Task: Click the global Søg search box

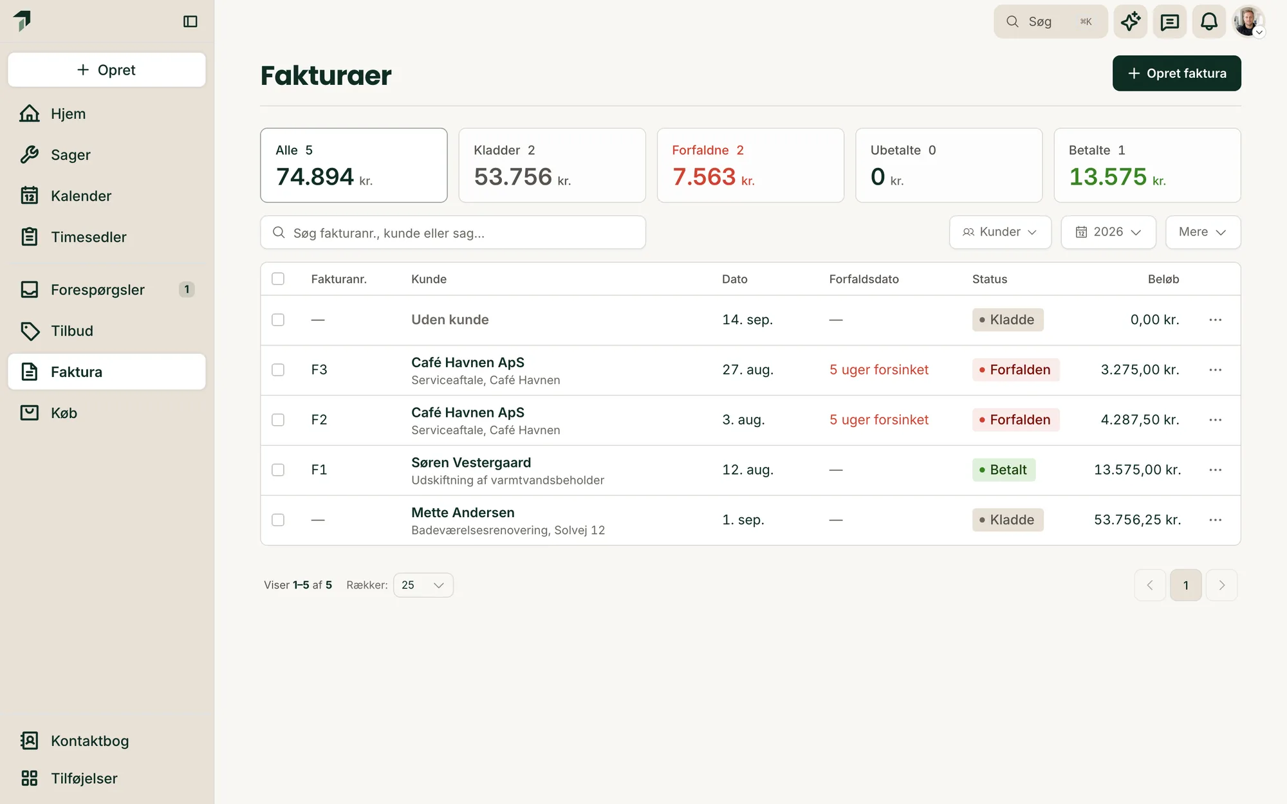Action: (1050, 22)
